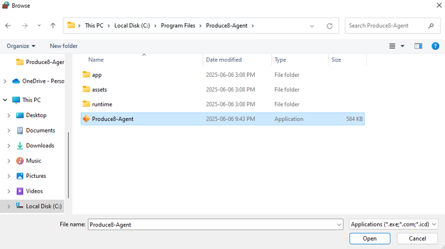Select OneDrive - Personal in sidebar
This screenshot has height=249, width=445.
point(38,81)
